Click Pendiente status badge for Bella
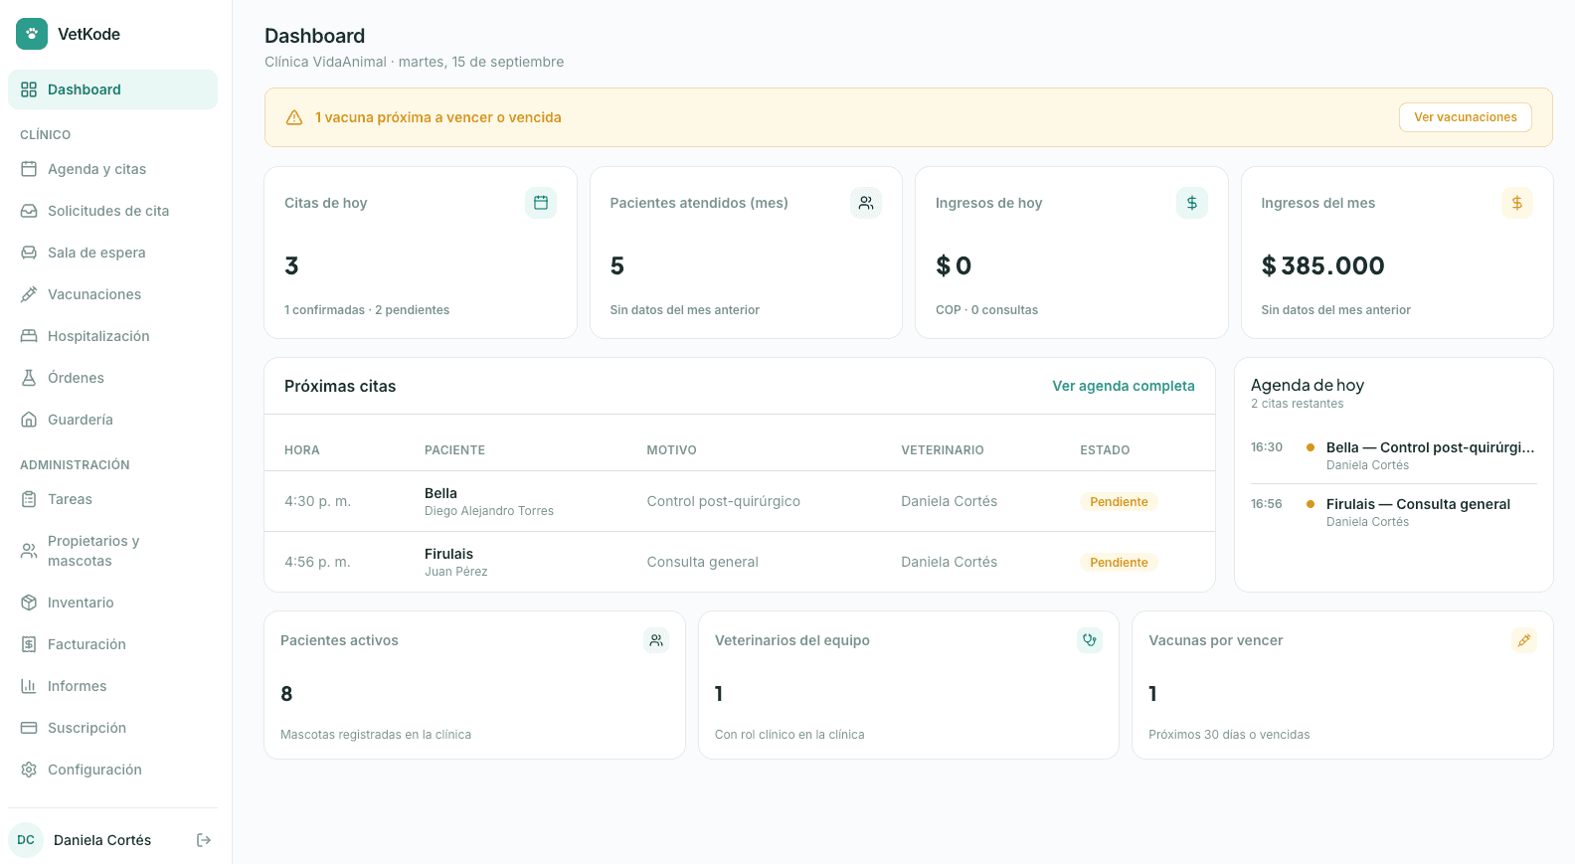The height and width of the screenshot is (864, 1575). point(1119,502)
